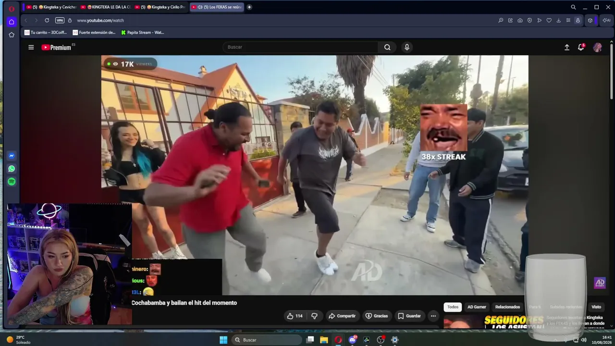
Task: Switch to the Kingteka y Cirilo tab
Action: tap(160, 7)
